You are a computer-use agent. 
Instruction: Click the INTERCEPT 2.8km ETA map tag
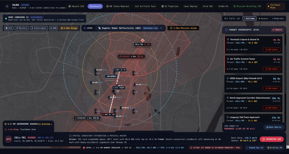(87, 118)
